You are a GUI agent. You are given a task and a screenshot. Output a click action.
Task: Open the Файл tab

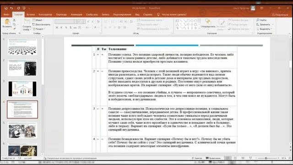(x=6, y=14)
